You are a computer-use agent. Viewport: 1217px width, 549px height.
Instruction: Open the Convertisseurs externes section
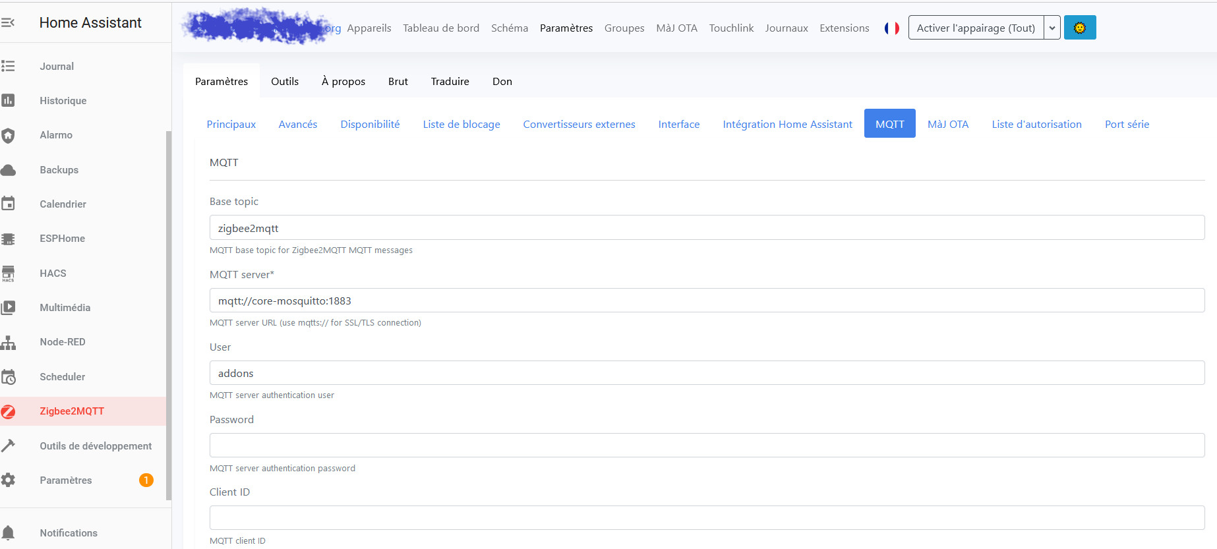click(579, 124)
